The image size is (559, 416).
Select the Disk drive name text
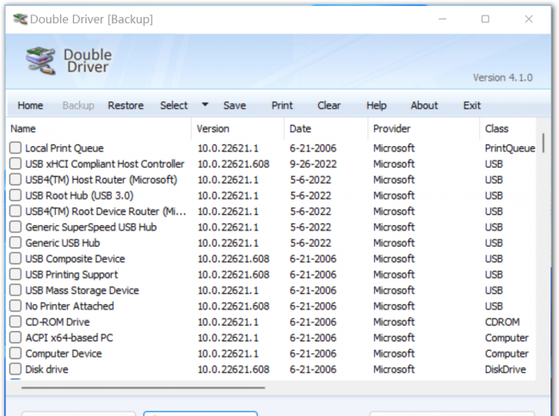(46, 370)
